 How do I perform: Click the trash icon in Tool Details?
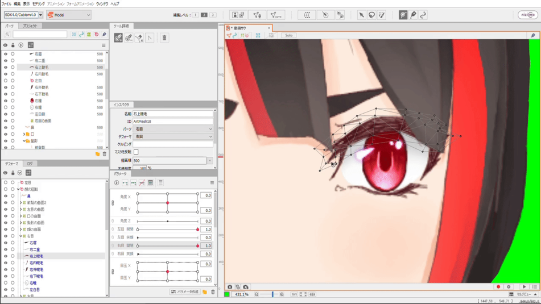pos(164,38)
